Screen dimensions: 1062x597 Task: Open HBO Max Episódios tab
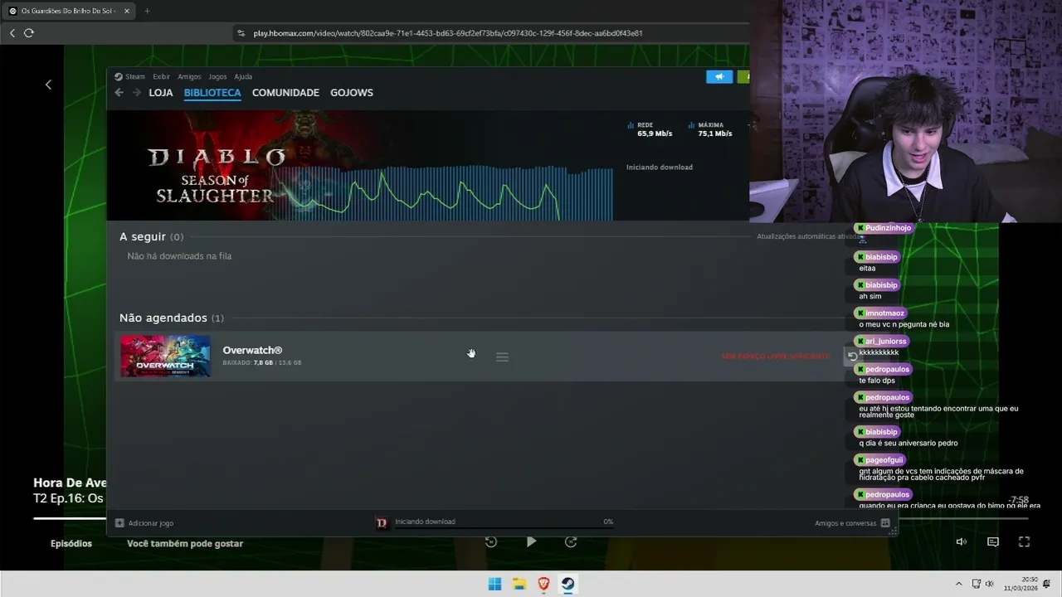point(71,543)
